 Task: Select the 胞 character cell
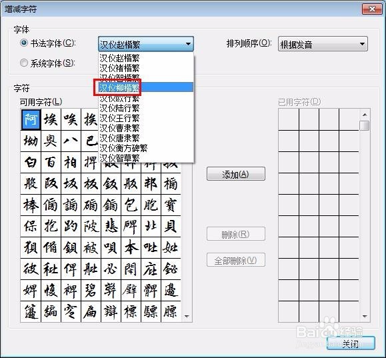(x=151, y=205)
